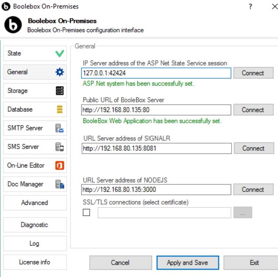
Task: Click the question mark help button
Action: click(250, 7)
